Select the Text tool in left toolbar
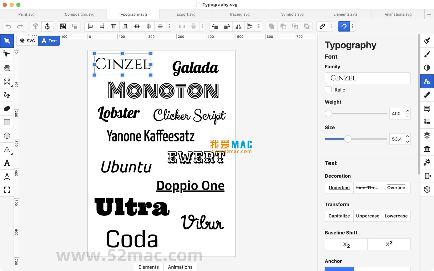The width and height of the screenshot is (434, 271). tap(7, 163)
